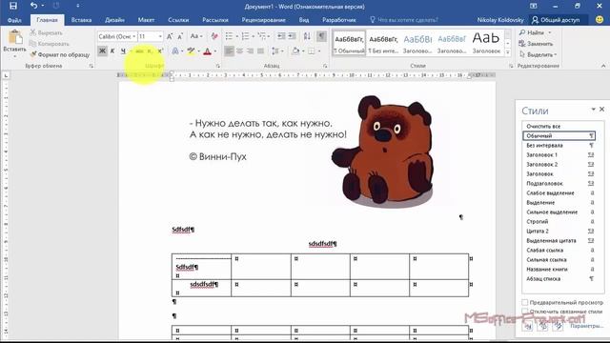This screenshot has height=343, width=610.
Task: Select Заголовок 1 in Styles pane
Action: point(559,154)
